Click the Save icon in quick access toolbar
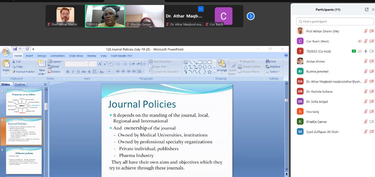Image resolution: width=375 pixels, height=177 pixels. click(15, 49)
